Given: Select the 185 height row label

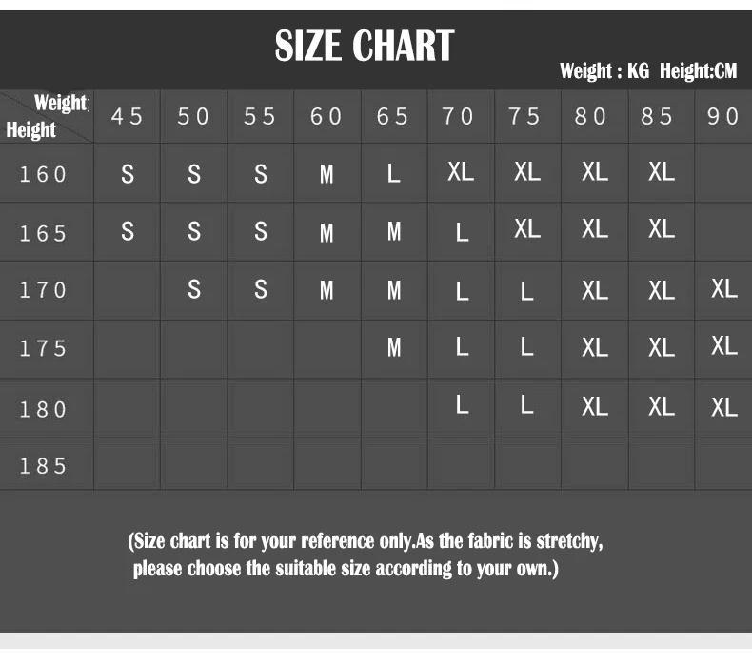Looking at the screenshot, I should (45, 465).
